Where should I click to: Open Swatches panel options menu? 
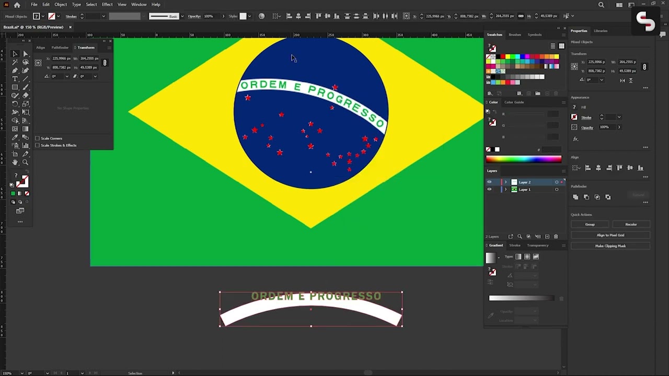point(563,35)
